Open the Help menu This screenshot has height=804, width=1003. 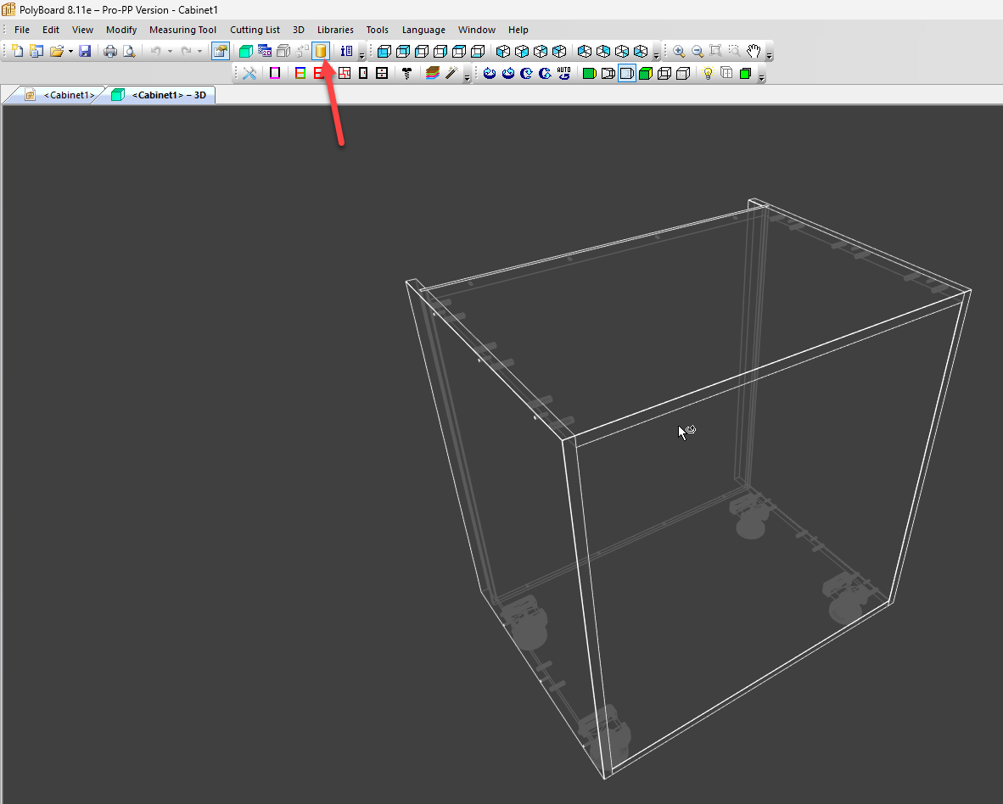pyautogui.click(x=518, y=30)
